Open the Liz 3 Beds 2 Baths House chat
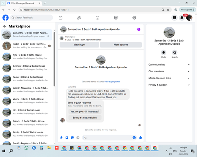The width and height of the screenshot is (197, 157). 26,112
